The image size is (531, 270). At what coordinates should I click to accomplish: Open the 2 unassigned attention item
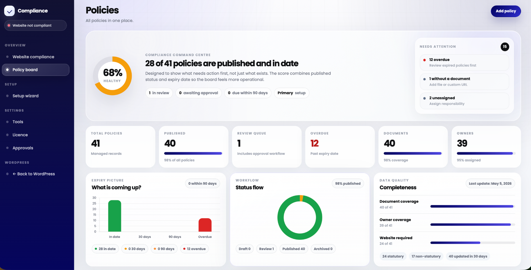tap(464, 101)
